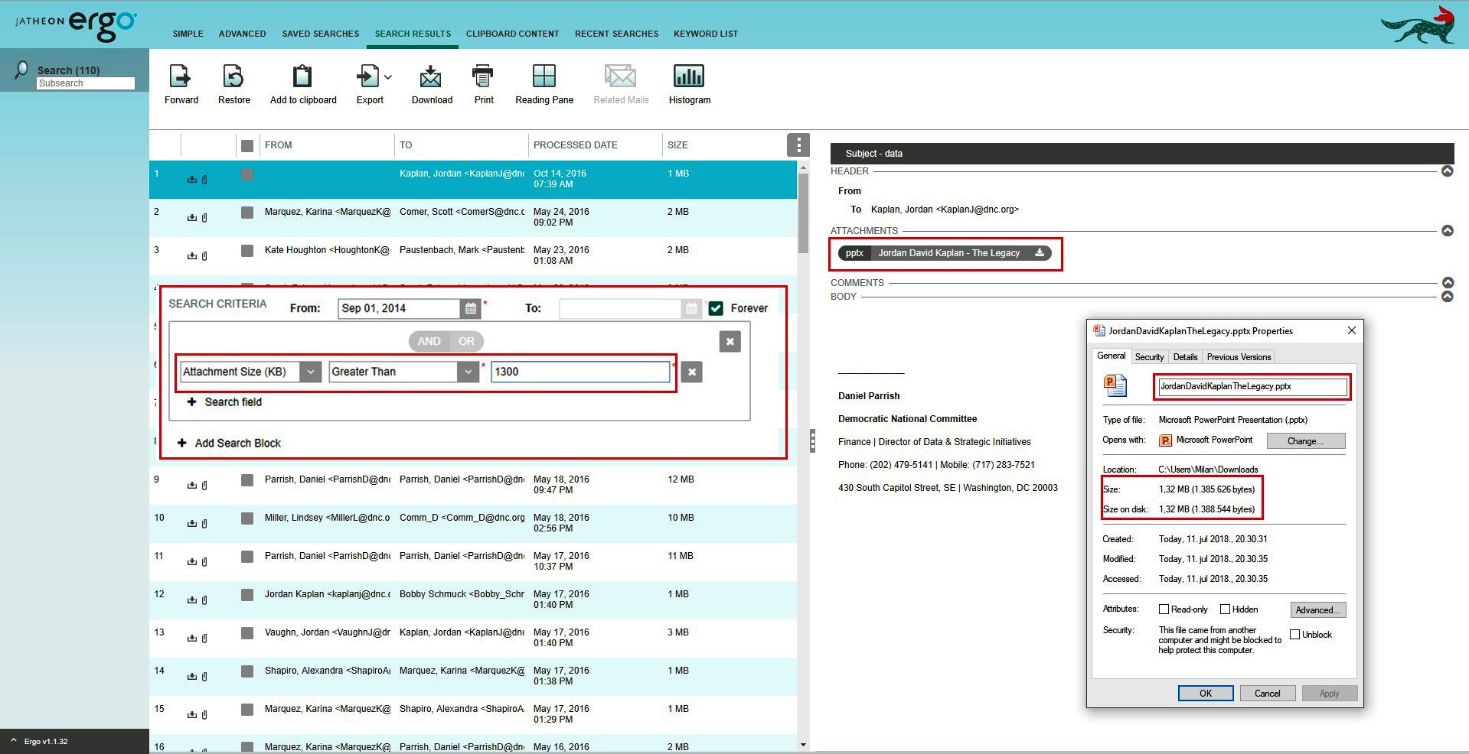The height and width of the screenshot is (754, 1469).
Task: Switch the operator toggle to OR
Action: 466,341
